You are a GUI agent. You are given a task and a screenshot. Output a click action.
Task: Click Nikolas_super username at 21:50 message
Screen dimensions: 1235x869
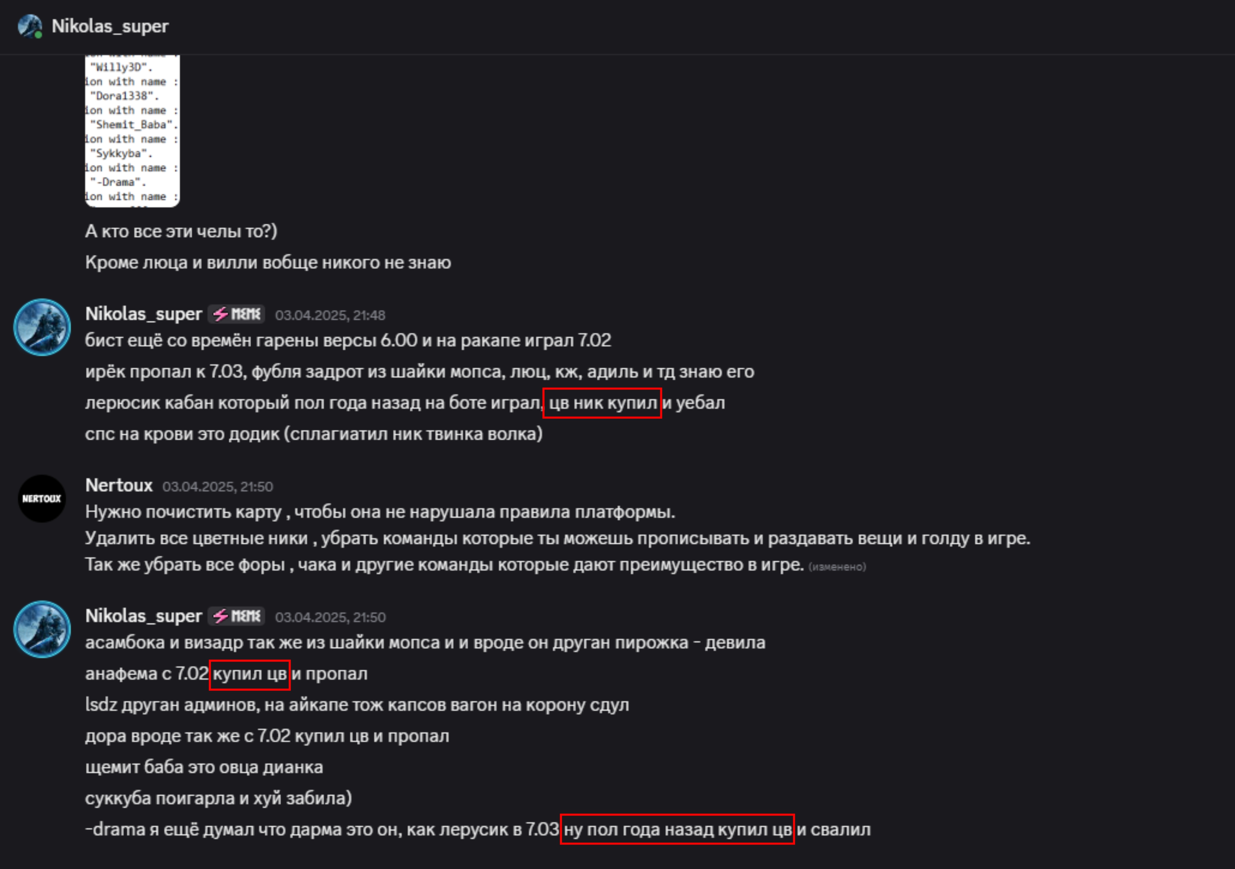point(144,616)
